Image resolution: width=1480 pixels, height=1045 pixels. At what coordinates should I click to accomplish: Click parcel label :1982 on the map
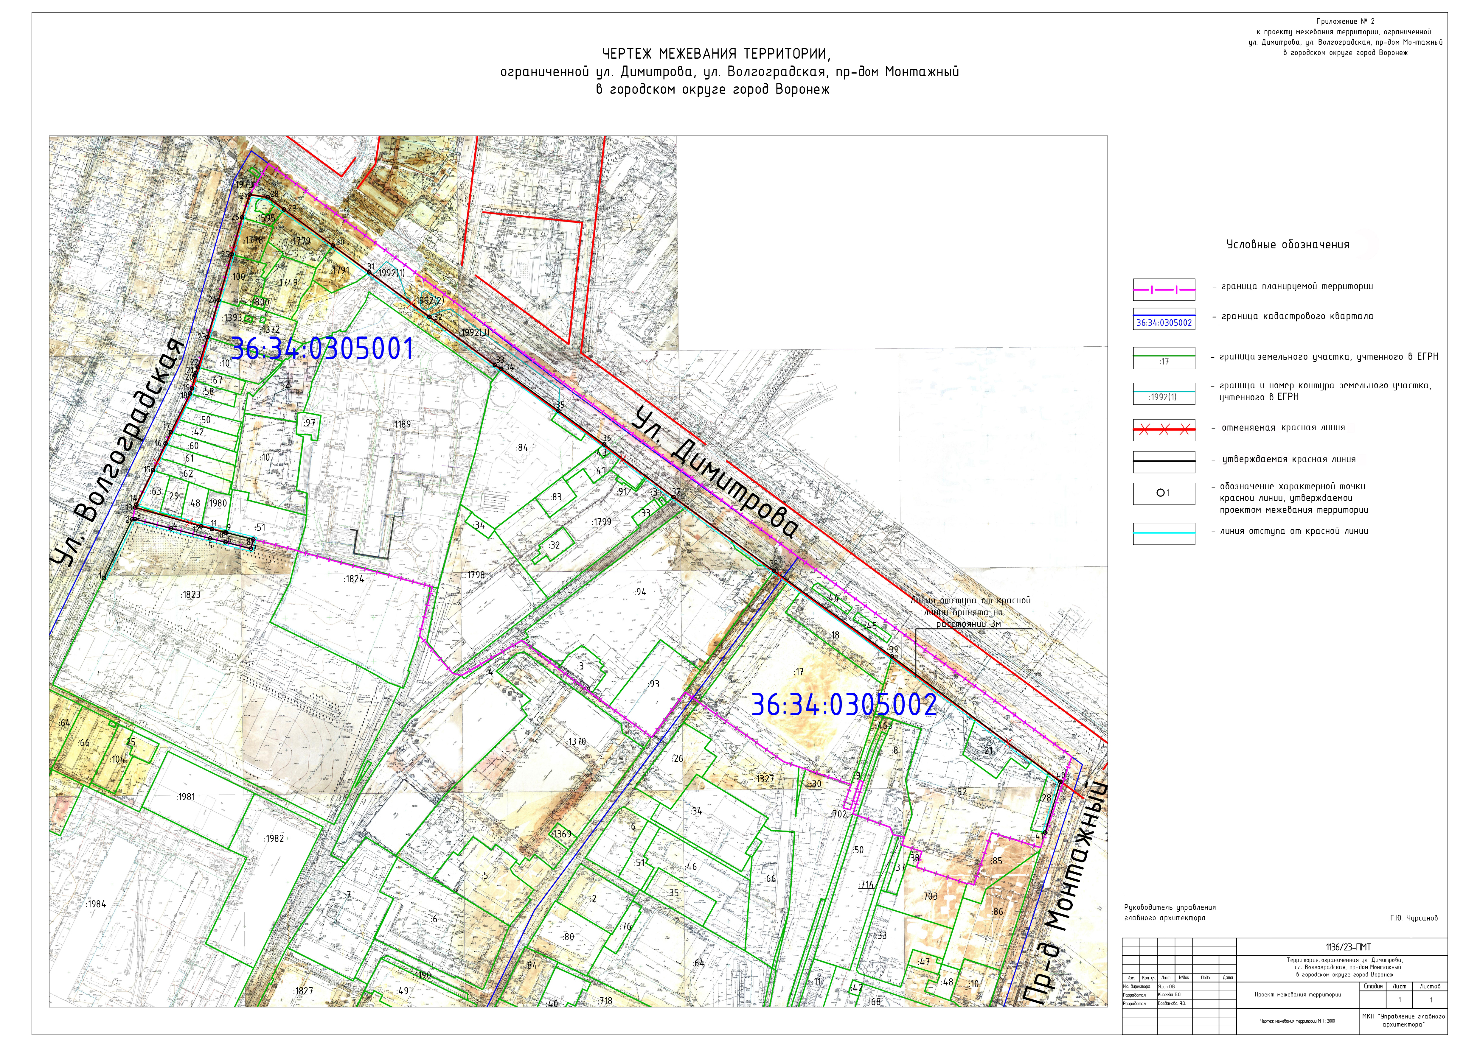(x=273, y=839)
